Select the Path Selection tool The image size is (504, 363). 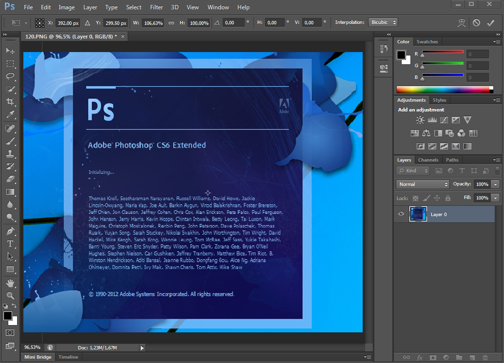10,256
